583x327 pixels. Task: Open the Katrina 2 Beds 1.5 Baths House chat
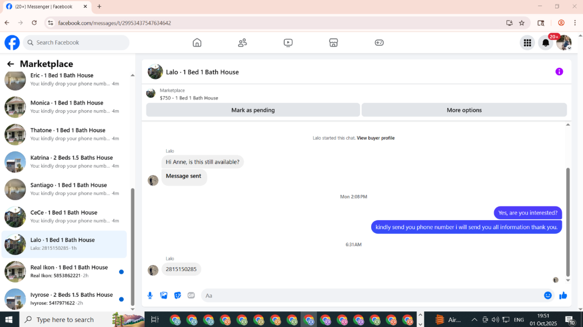coord(64,162)
